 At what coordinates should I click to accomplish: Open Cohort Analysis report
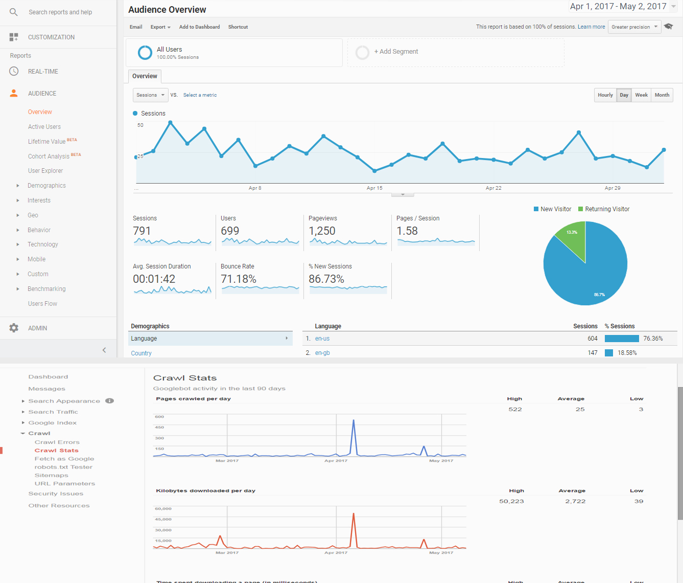(x=49, y=156)
